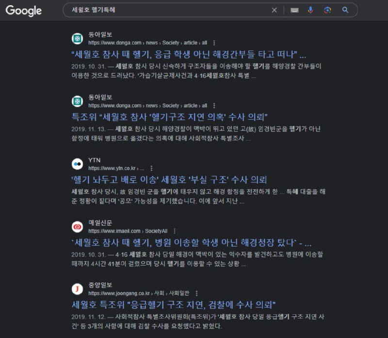
Task: Click snippet dated 2019. 10. 31. under first 동아일보 result
Action: [196, 71]
